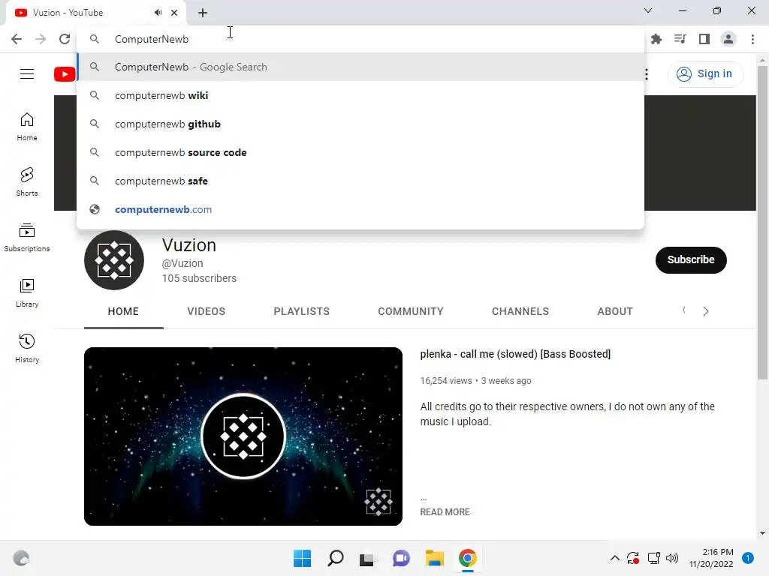
Task: Select the computernewb github suggestion
Action: 360,124
